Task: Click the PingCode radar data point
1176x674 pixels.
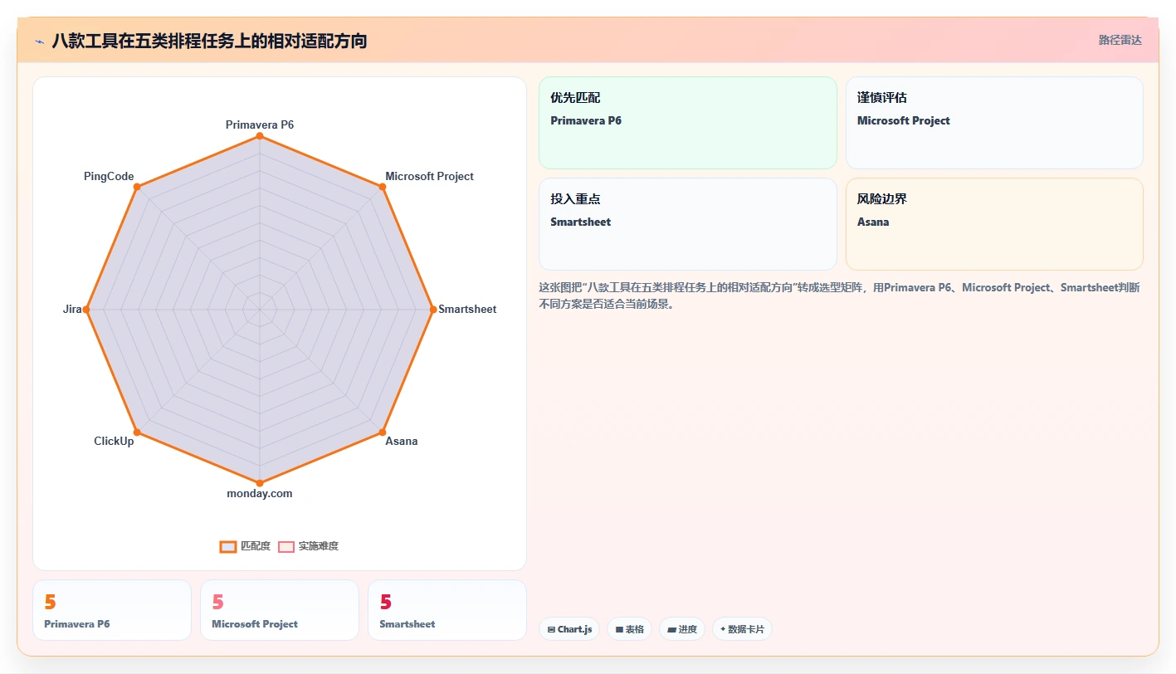Action: (x=137, y=187)
